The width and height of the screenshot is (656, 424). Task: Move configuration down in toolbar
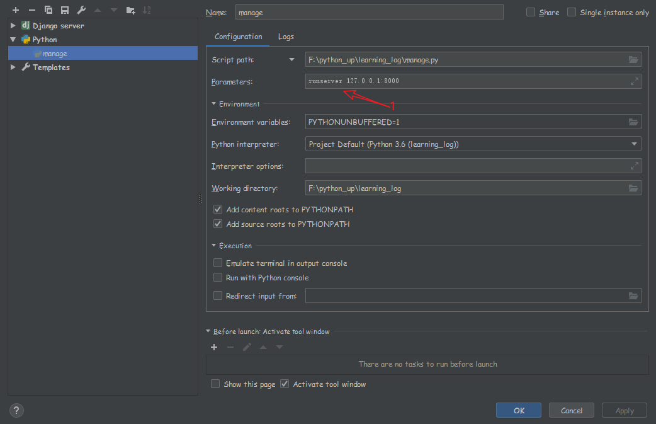(114, 10)
